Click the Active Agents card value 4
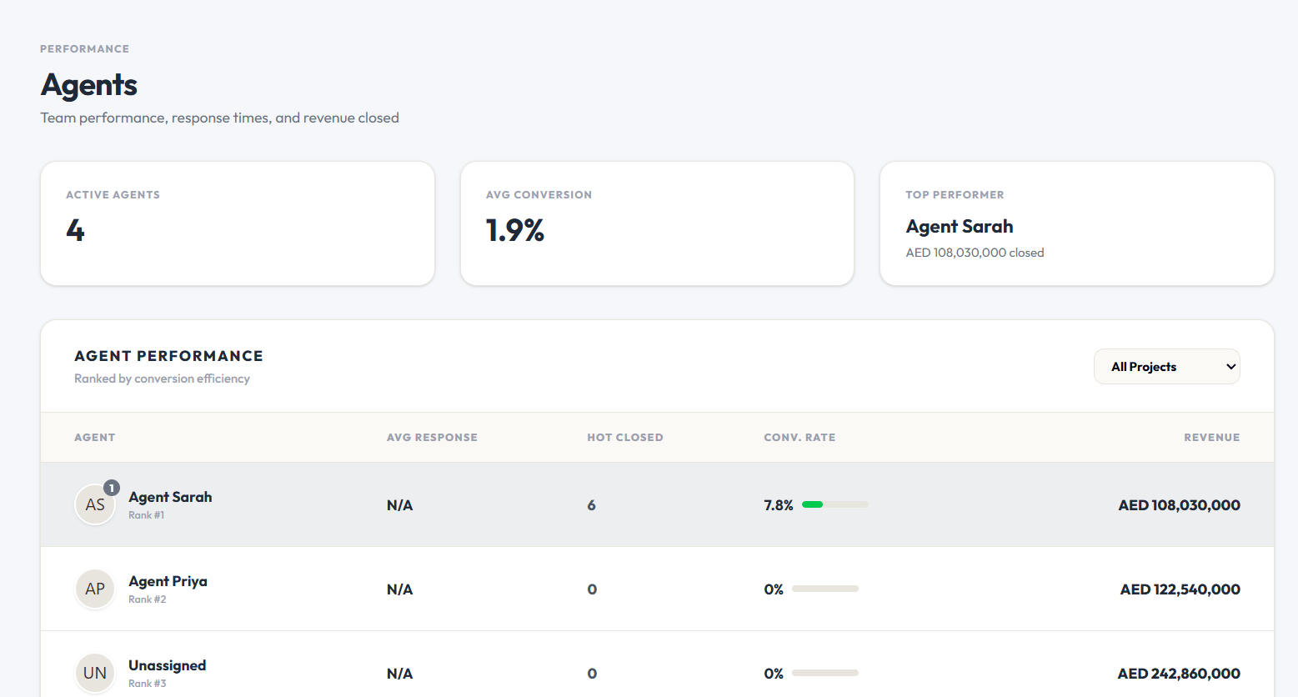1298x697 pixels. pos(75,230)
